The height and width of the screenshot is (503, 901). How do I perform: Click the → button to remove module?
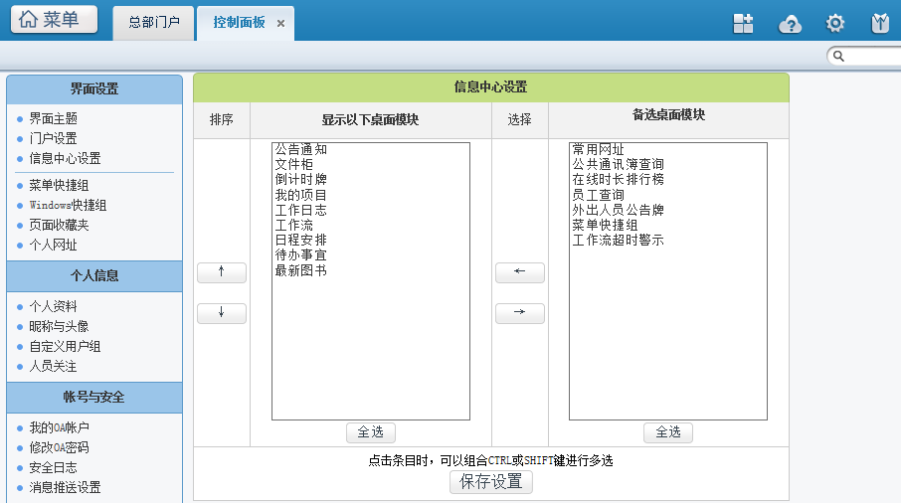pyautogui.click(x=519, y=313)
